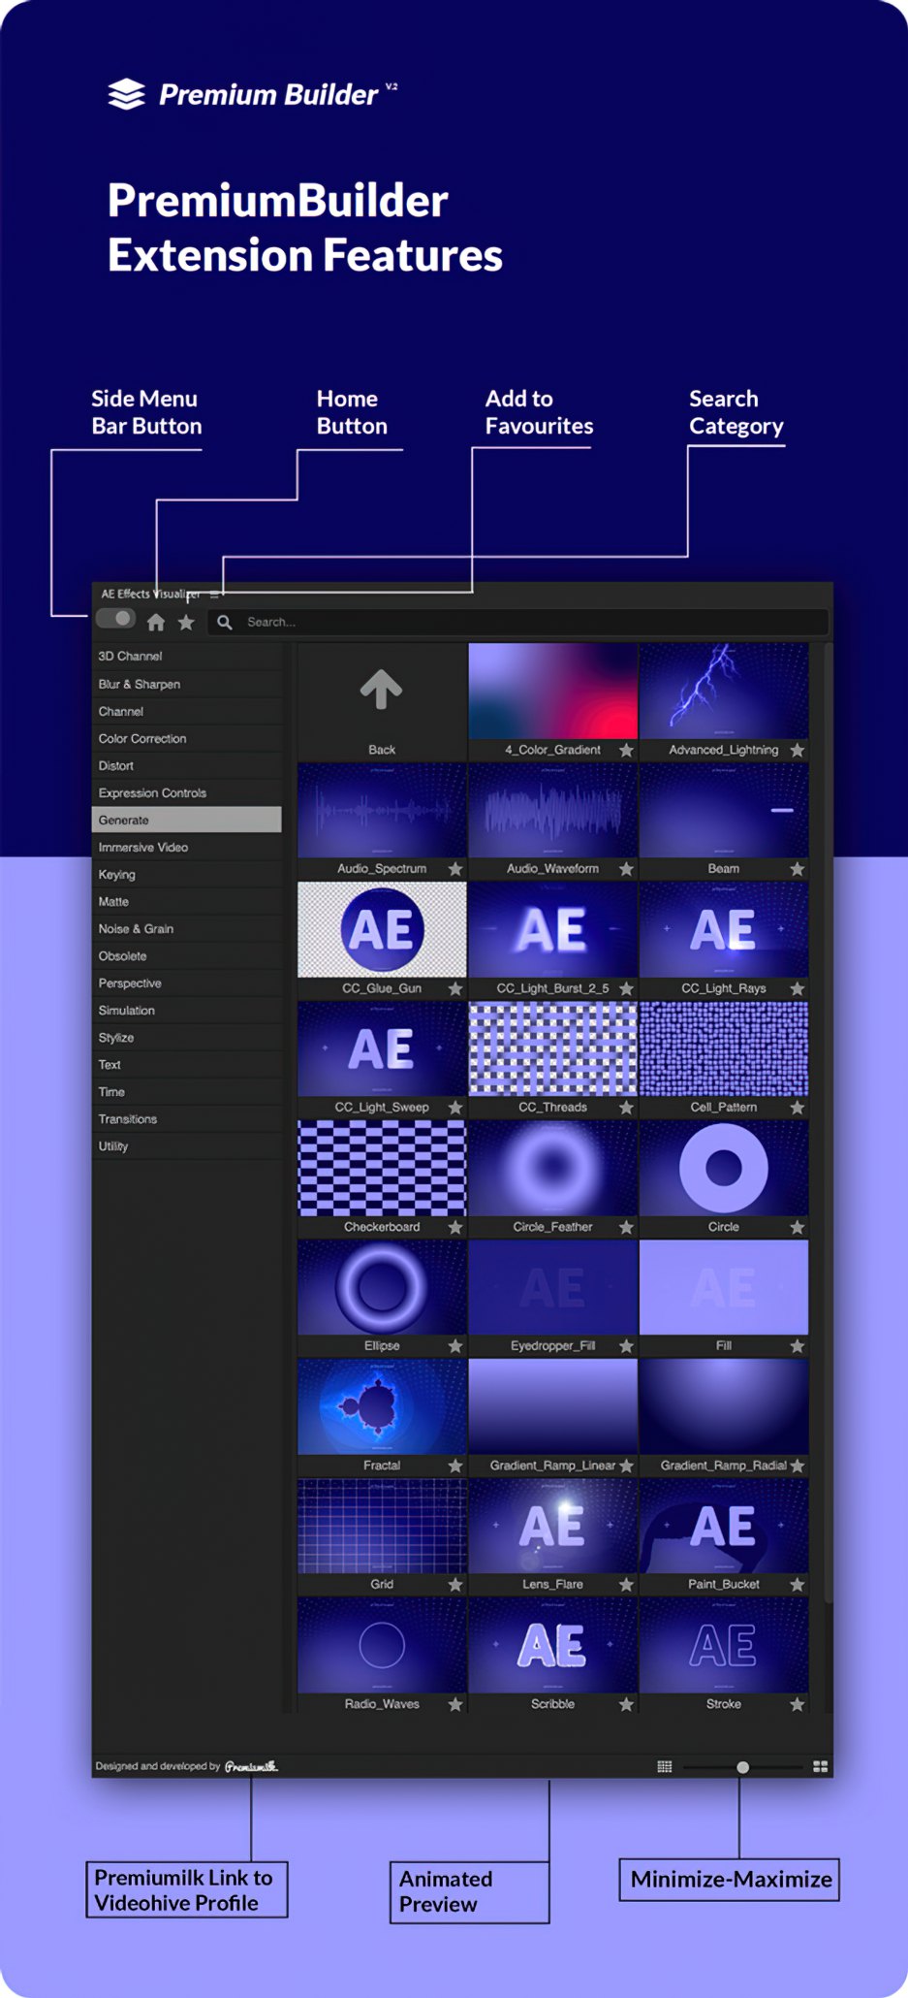This screenshot has width=908, height=1998.
Task: Open the Transitions category
Action: click(x=187, y=1118)
